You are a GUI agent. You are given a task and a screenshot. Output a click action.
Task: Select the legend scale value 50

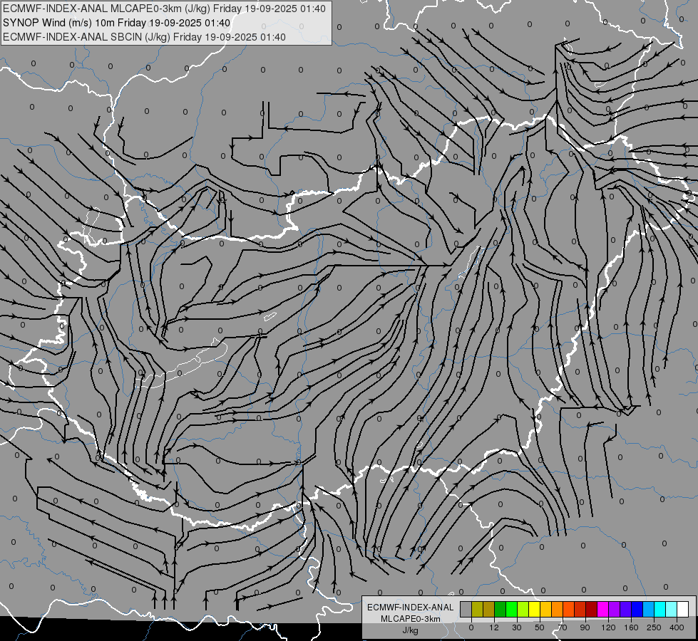click(540, 627)
